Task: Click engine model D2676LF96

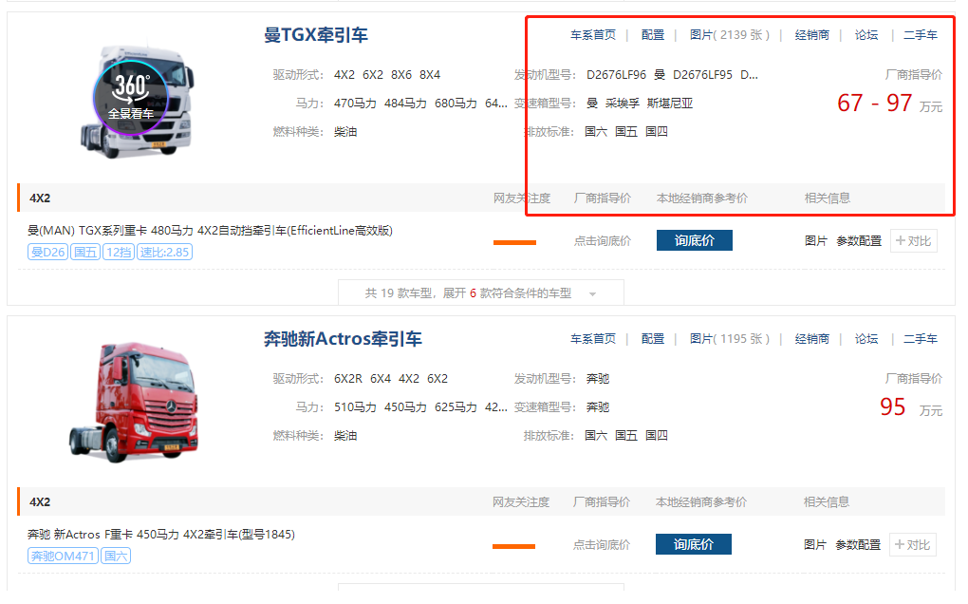Action: 616,75
